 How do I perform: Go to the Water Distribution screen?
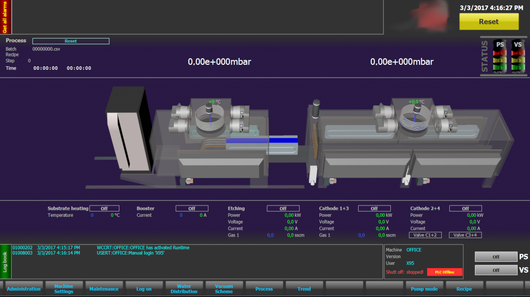pos(184,289)
